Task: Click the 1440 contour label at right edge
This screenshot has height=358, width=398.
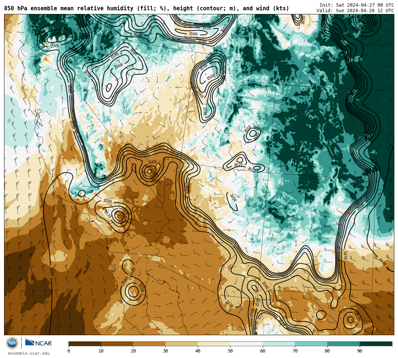Action: pyautogui.click(x=382, y=262)
